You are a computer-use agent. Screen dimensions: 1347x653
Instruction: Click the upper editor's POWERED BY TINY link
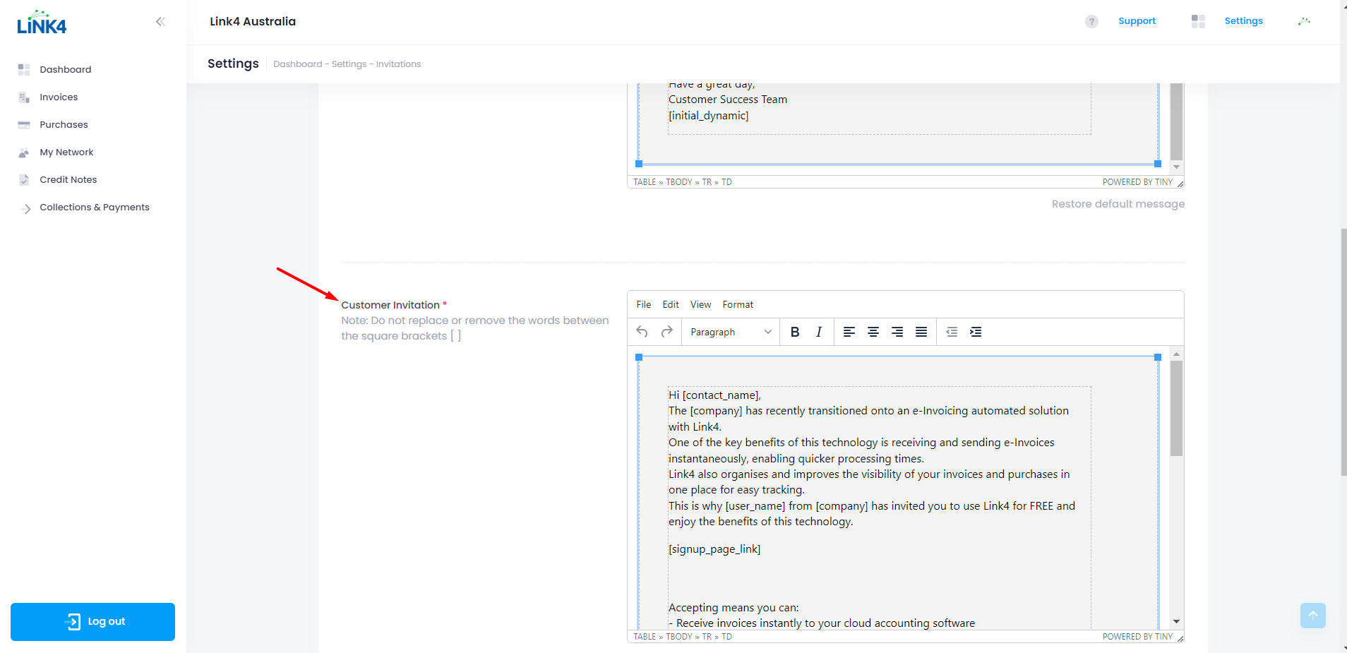point(1137,182)
